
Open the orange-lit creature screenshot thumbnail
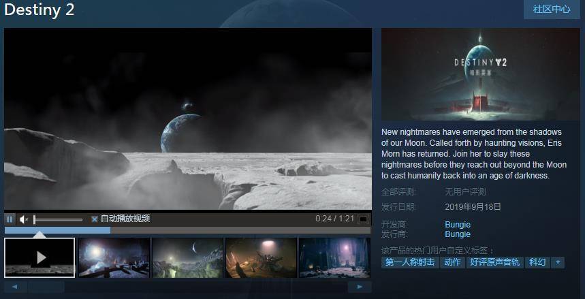tap(261, 258)
